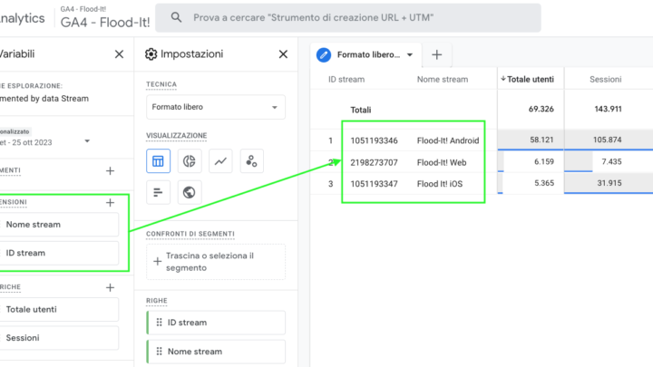Click ID stream chip in Righe
The height and width of the screenshot is (367, 653).
coord(216,323)
